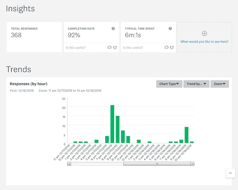This screenshot has width=238, height=190.
Task: Give thumbs down on Completion Rate card
Action: click(x=115, y=48)
